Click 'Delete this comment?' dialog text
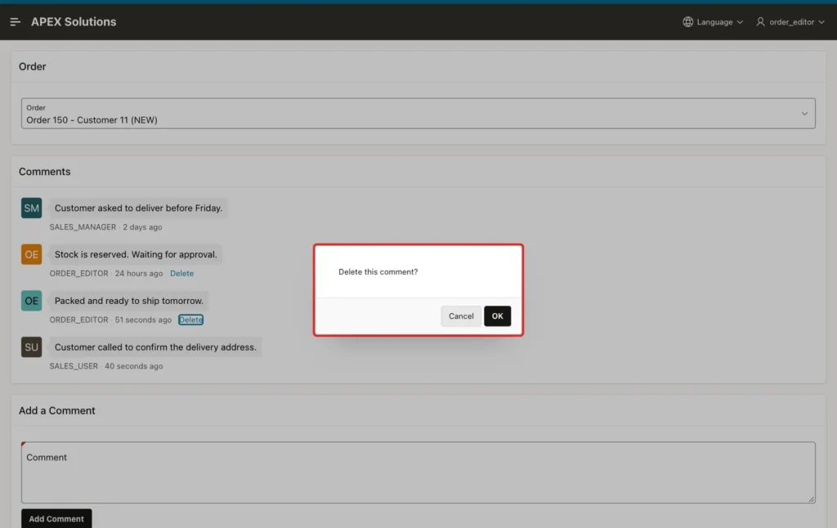 pyautogui.click(x=378, y=271)
